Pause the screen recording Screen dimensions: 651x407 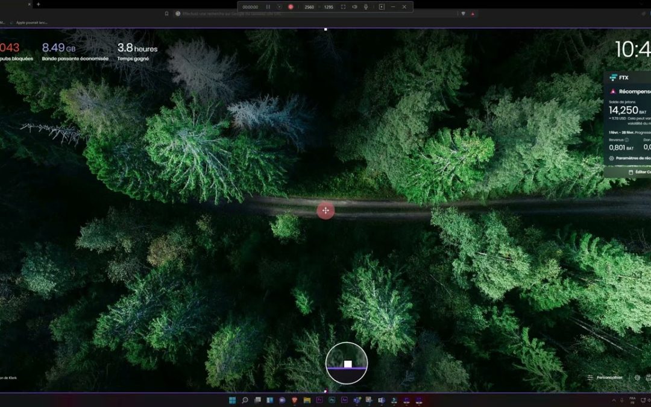pos(268,7)
